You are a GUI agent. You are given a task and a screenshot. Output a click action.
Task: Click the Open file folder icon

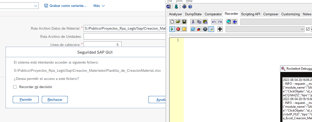(x=178, y=22)
